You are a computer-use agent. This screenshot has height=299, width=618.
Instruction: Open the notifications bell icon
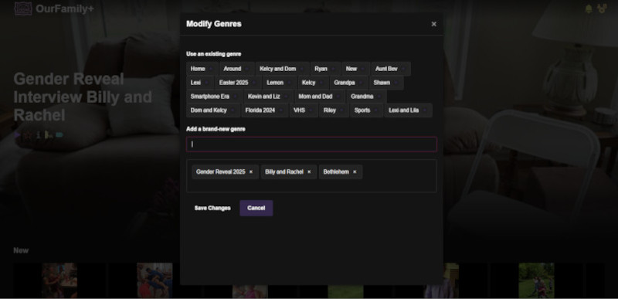pos(589,8)
